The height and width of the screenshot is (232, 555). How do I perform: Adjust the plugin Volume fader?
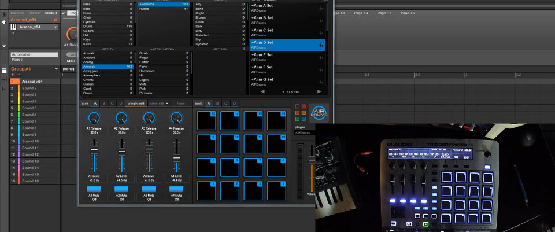[x=312, y=160]
